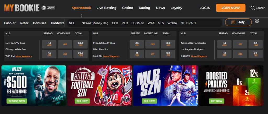
Task: Open More Wagers for Yankees game
Action: (x=24, y=56)
